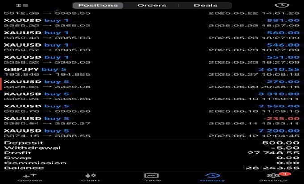Select XAUUSD buy 5 row with profit 7 200.00
Screen dimensions: 304x184
[x=152, y=133]
